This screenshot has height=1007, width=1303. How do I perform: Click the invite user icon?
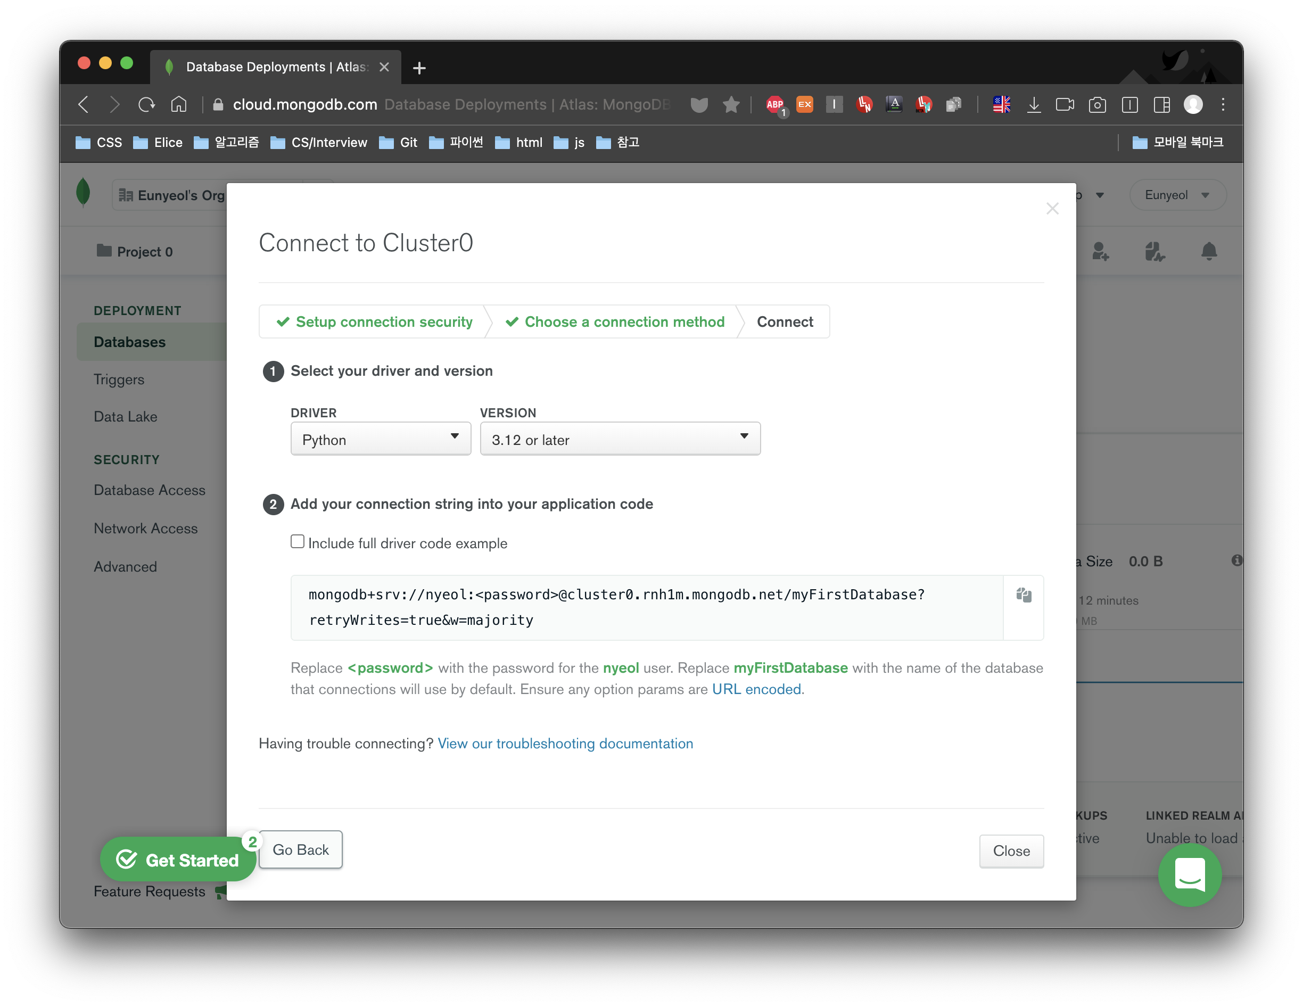pyautogui.click(x=1100, y=251)
